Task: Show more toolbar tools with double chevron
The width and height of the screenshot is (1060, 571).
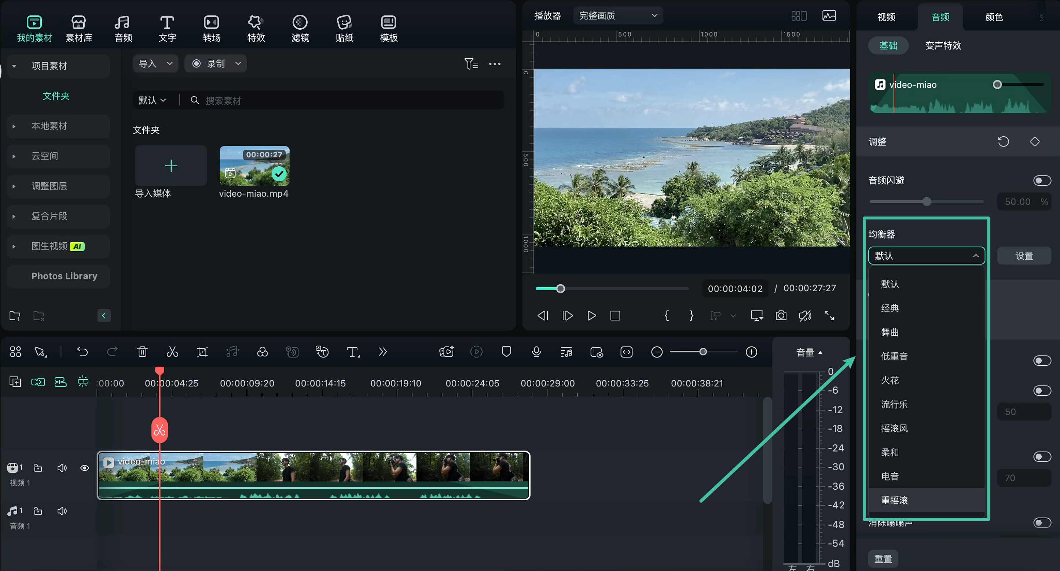Action: 383,352
